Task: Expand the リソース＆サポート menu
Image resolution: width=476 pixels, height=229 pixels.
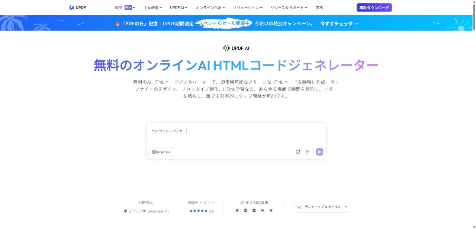Action: click(x=289, y=7)
